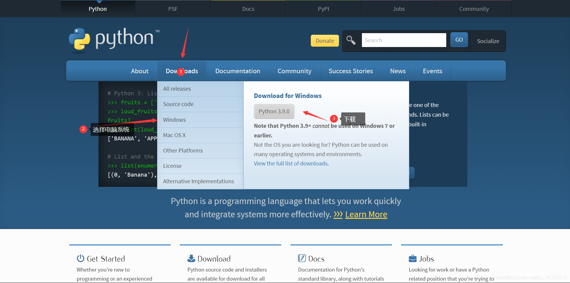Image resolution: width=570 pixels, height=283 pixels.
Task: Select Mac OS X in Downloads menu
Action: (x=200, y=135)
